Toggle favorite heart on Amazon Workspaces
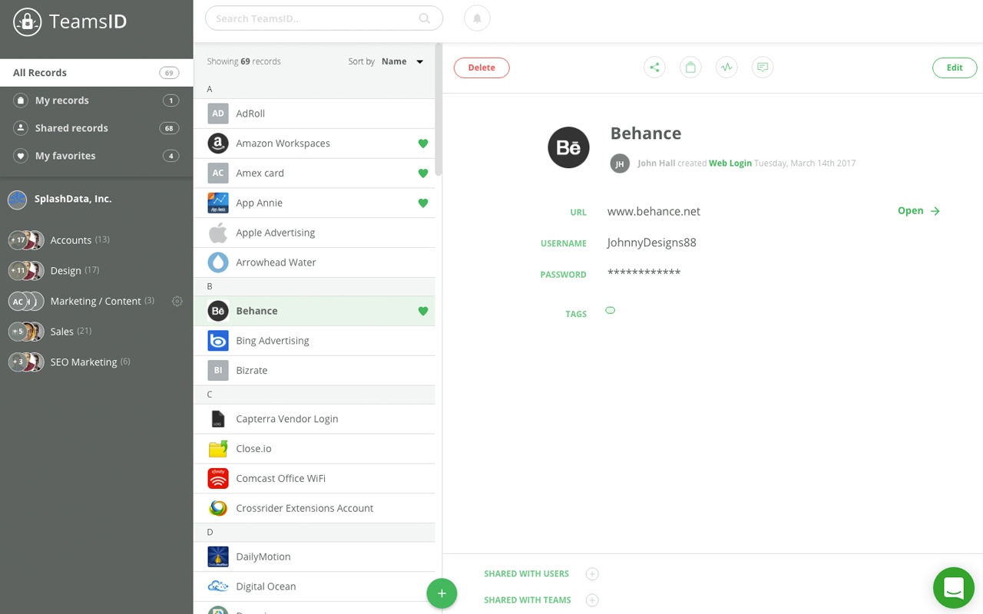The width and height of the screenshot is (983, 614). click(x=422, y=144)
